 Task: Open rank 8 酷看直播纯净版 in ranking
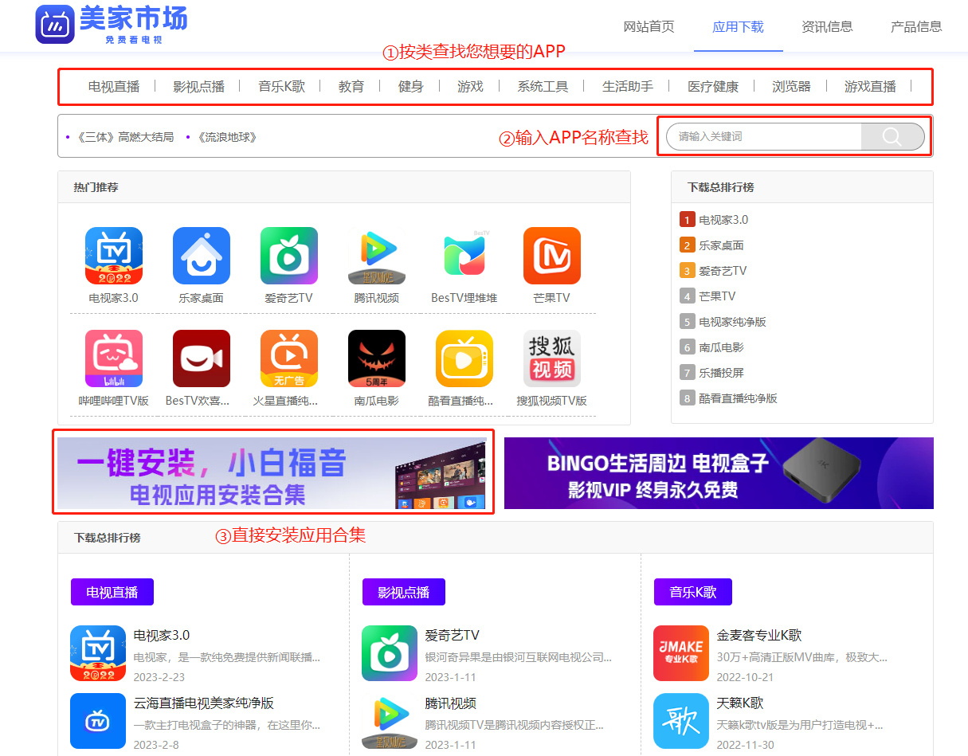click(738, 398)
